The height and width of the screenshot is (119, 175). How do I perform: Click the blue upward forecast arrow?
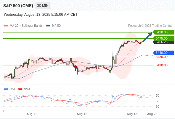(147, 37)
